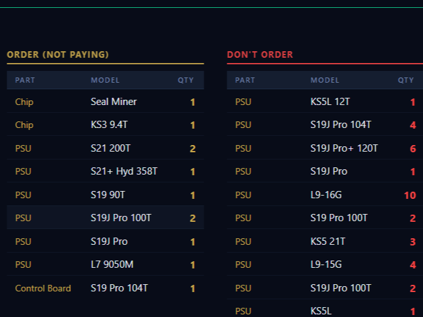Image resolution: width=423 pixels, height=317 pixels.
Task: Select the KS5 21T model cell
Action: click(328, 242)
